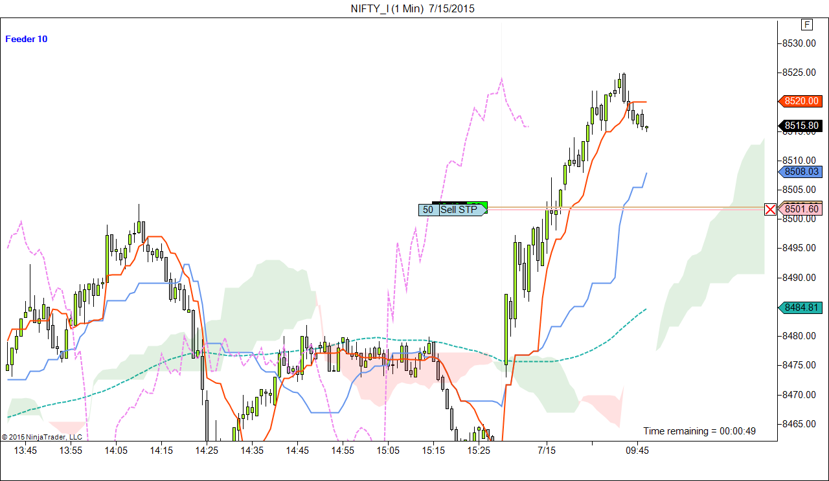Click the chart title NIFTY_I (1 Min) 7/15/2015
This screenshot has height=481, width=829.
pos(414,8)
